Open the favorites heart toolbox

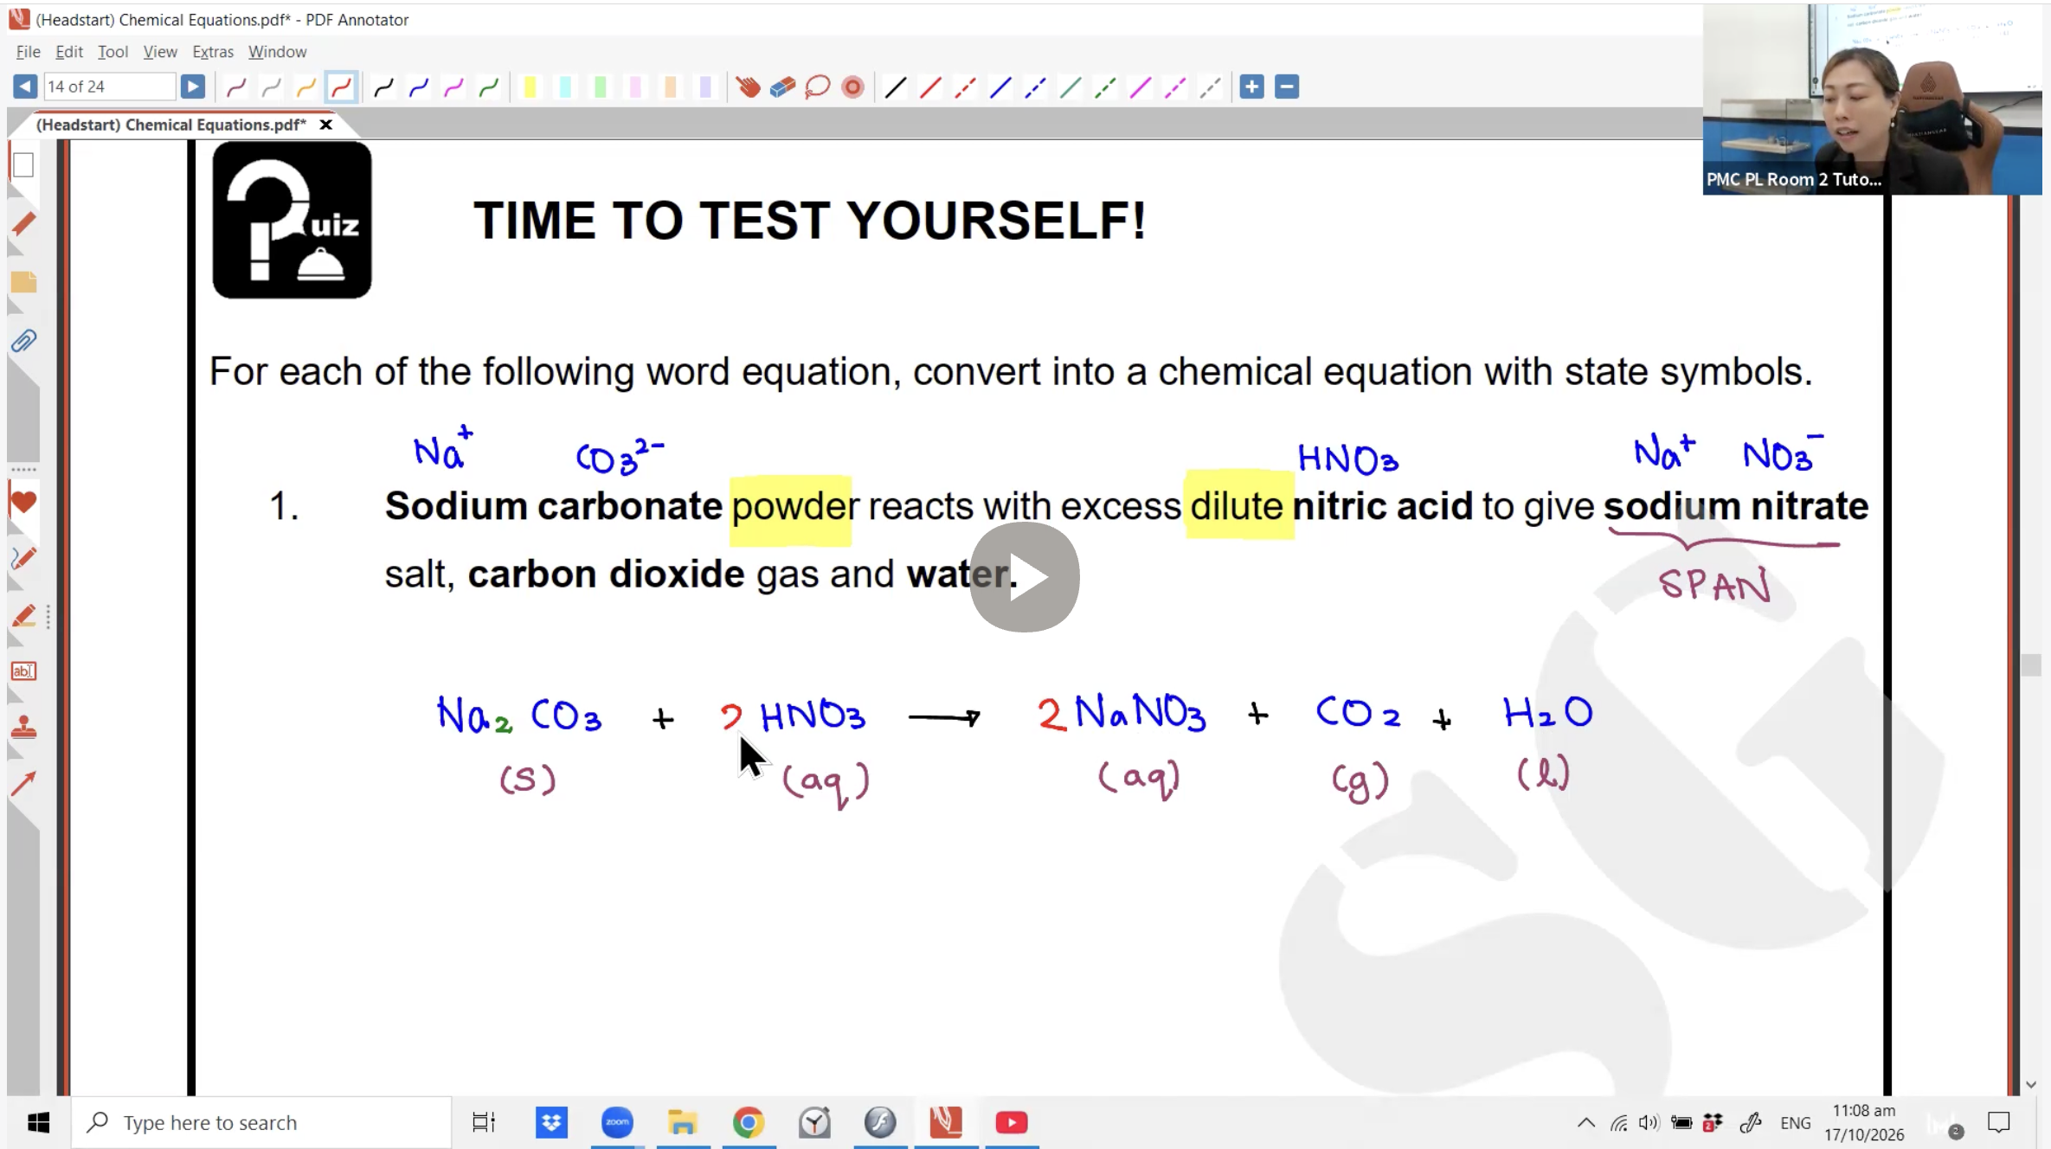[23, 502]
